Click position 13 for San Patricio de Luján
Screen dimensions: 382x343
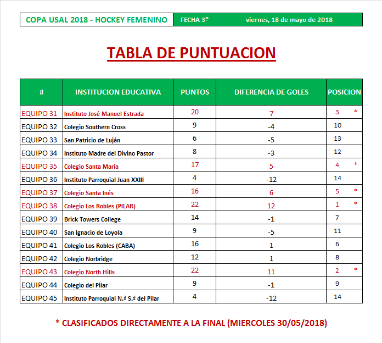338,139
